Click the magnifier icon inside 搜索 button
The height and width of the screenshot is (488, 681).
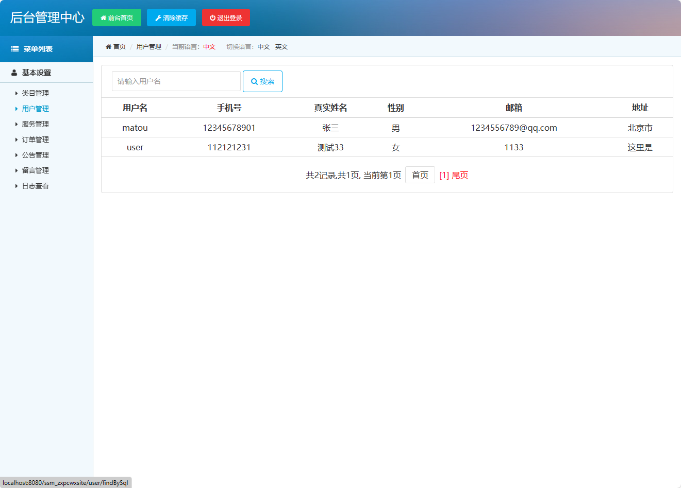(254, 81)
